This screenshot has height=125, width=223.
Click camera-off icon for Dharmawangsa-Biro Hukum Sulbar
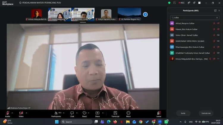[218, 47]
